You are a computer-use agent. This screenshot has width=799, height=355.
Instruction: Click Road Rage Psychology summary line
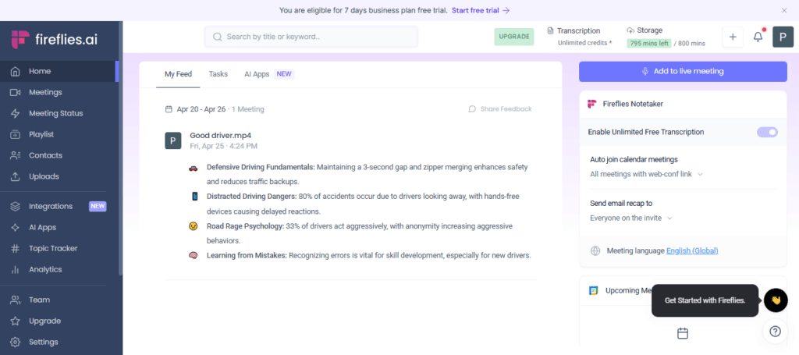pos(360,233)
